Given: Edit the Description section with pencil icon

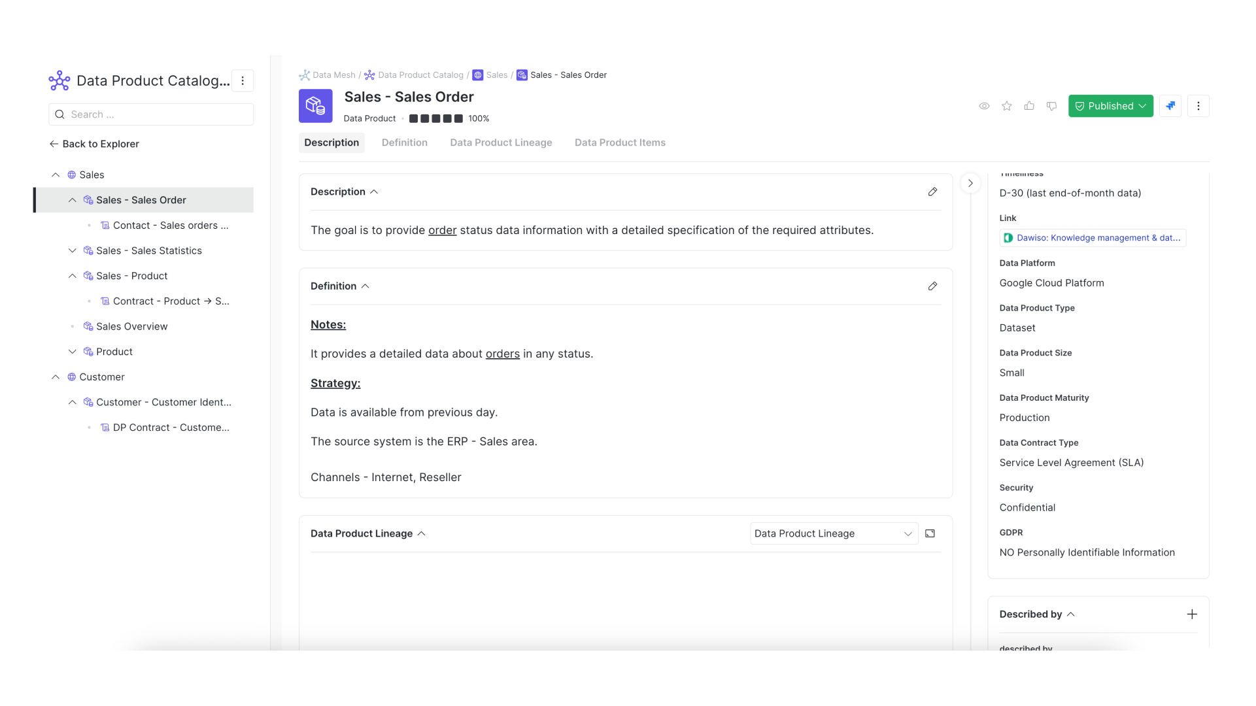Looking at the screenshot, I should click(932, 192).
